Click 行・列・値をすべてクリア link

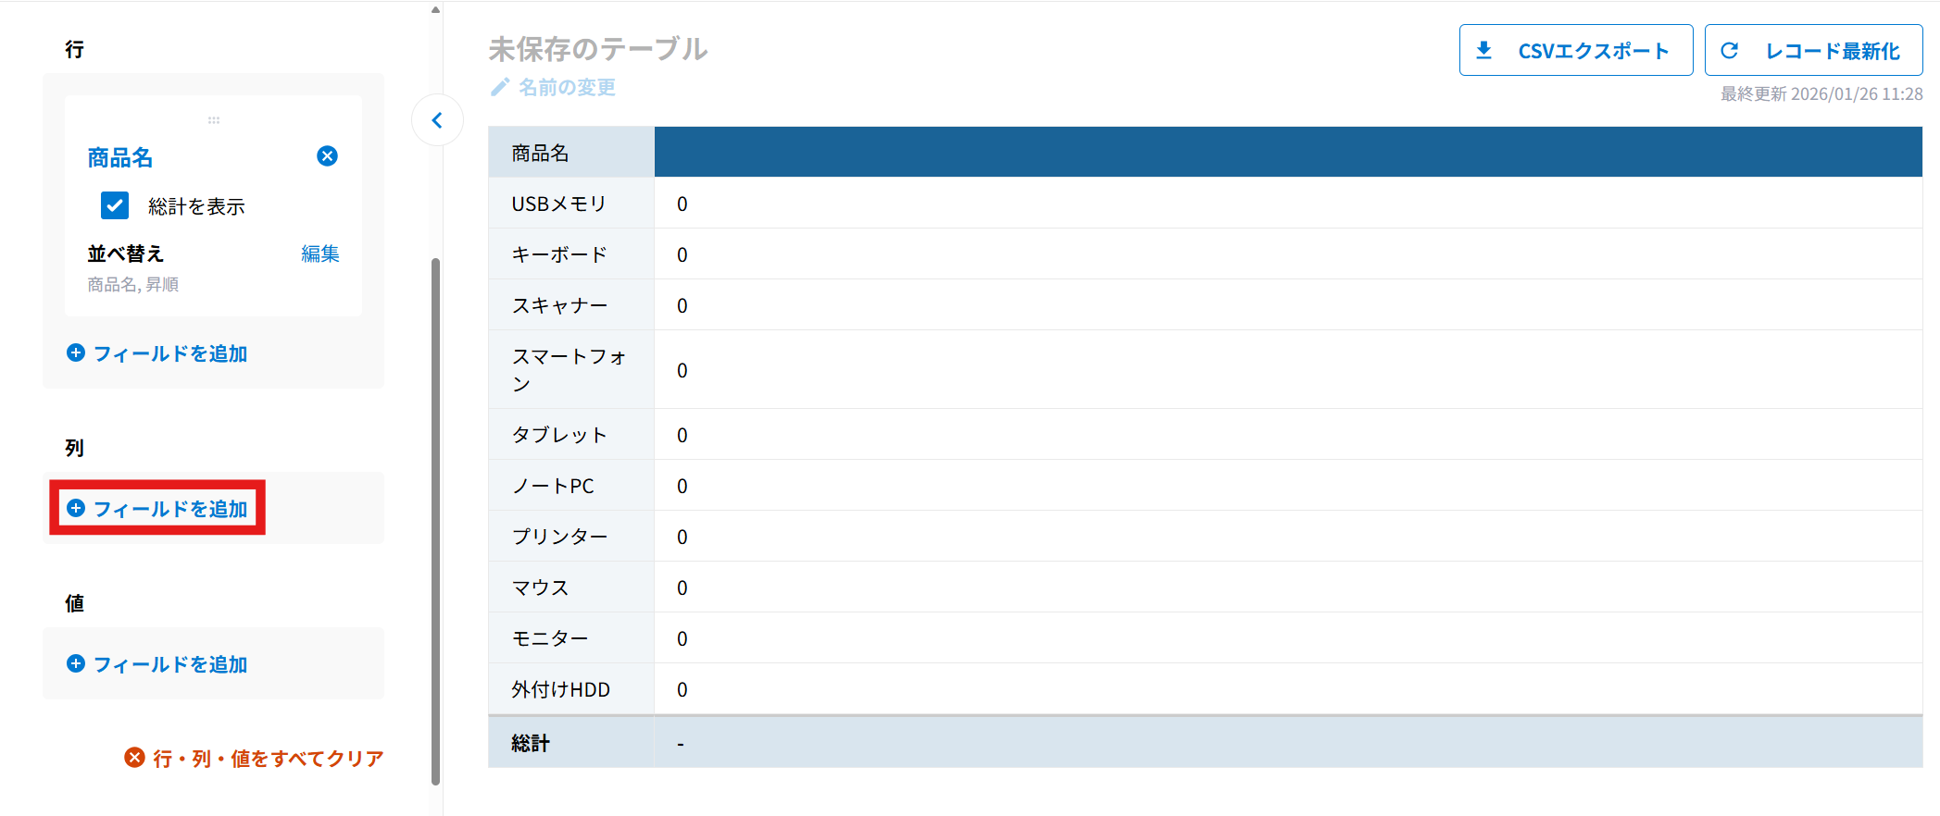click(x=268, y=759)
